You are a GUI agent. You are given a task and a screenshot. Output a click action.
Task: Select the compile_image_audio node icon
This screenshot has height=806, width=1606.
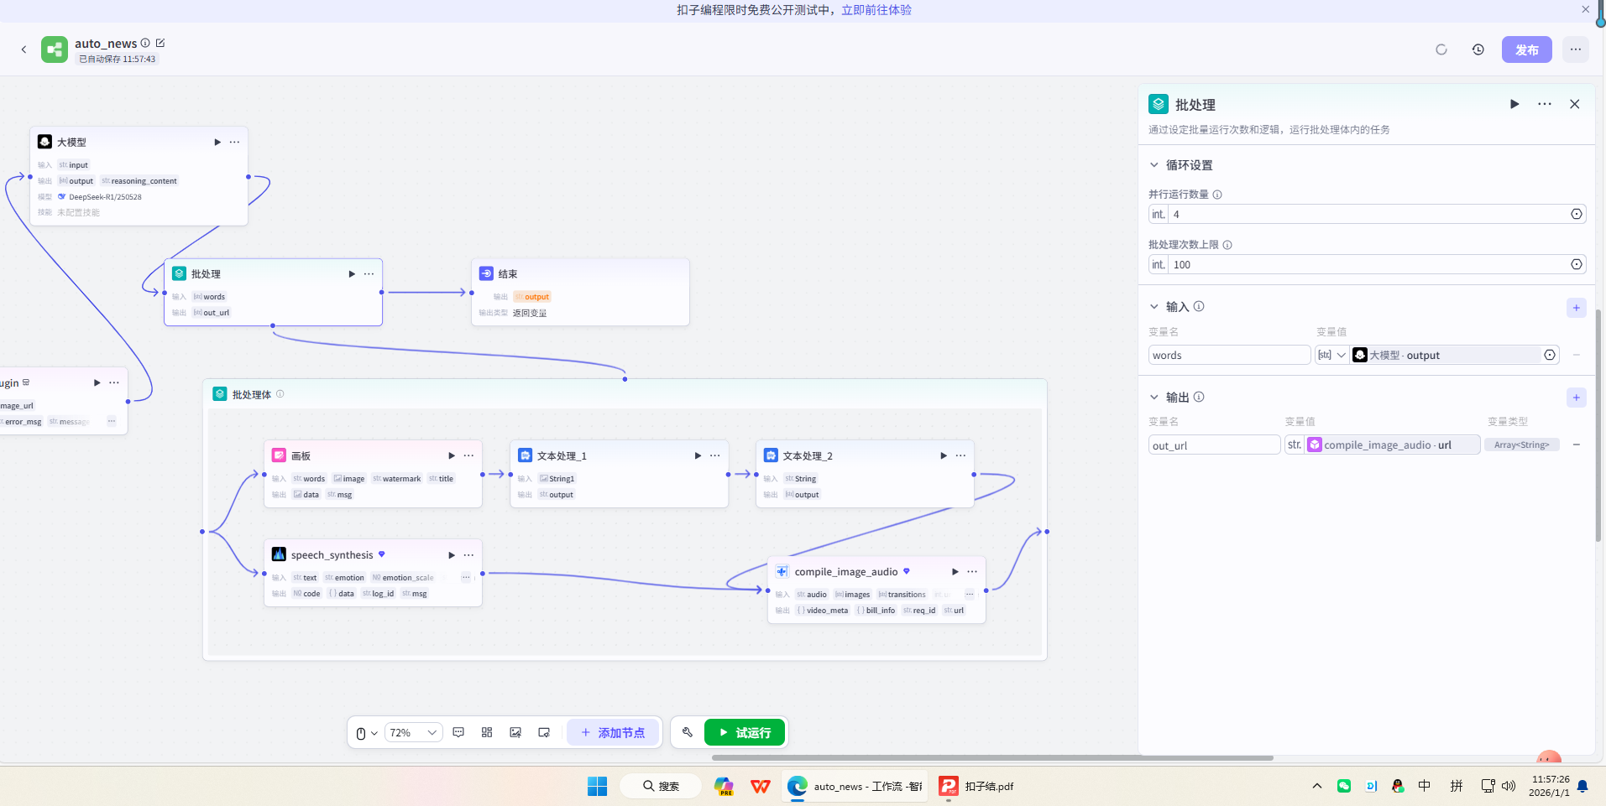(x=782, y=571)
